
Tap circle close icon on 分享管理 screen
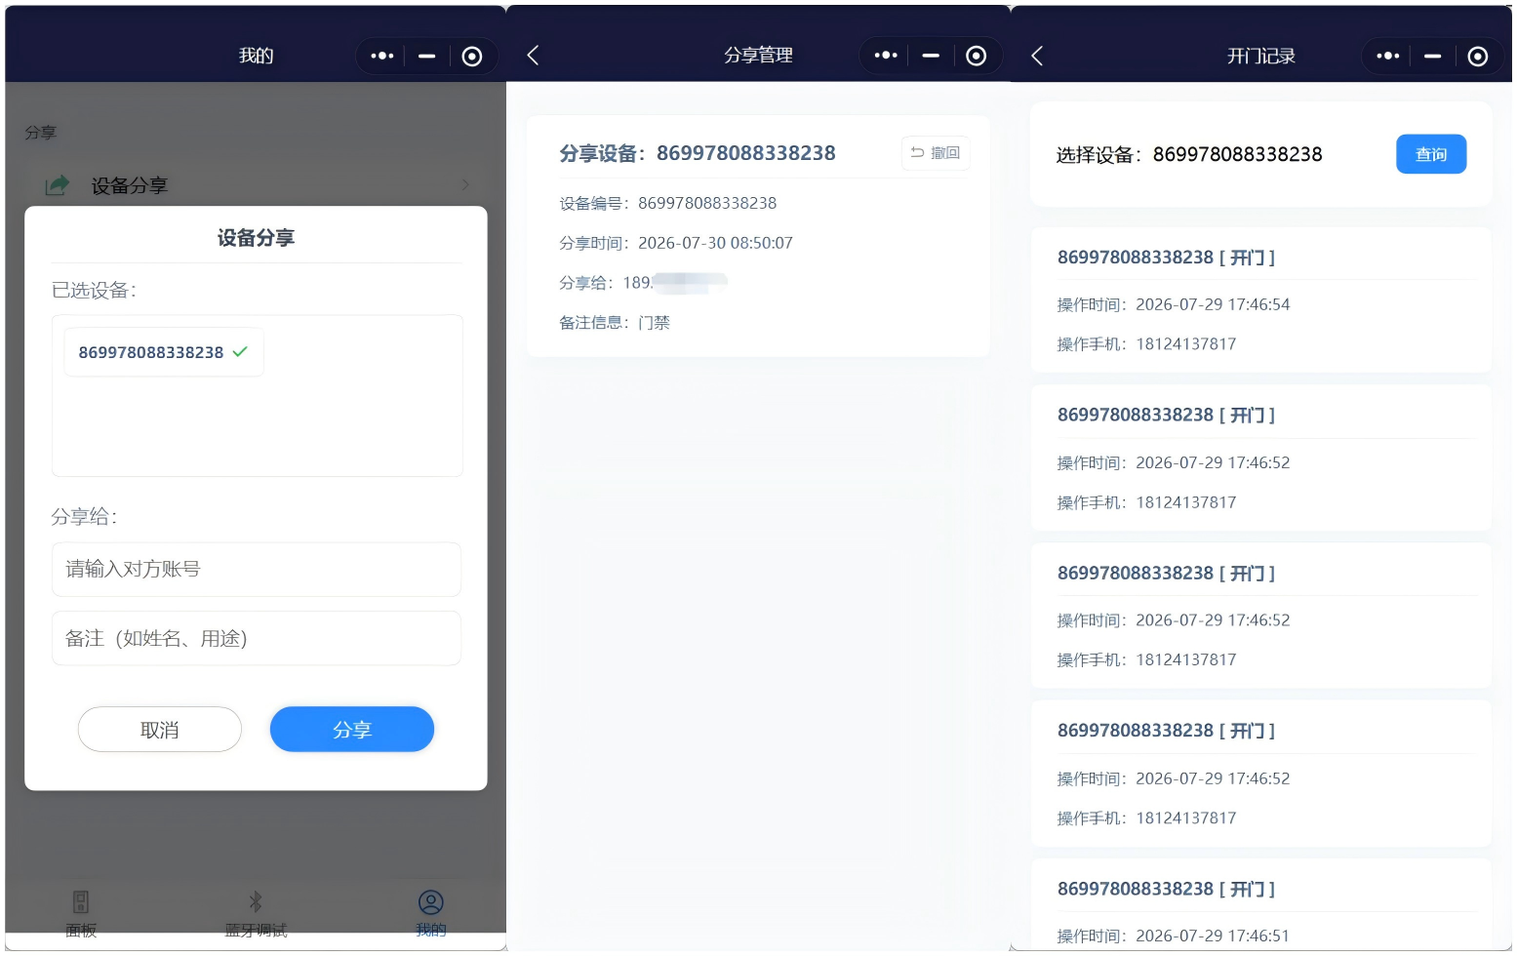pyautogui.click(x=976, y=56)
